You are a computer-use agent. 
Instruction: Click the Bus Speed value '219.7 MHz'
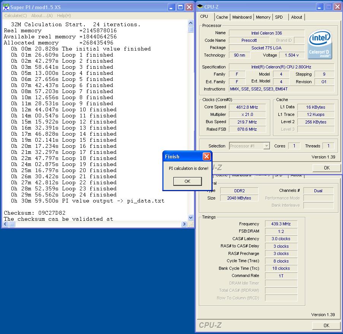click(x=247, y=122)
